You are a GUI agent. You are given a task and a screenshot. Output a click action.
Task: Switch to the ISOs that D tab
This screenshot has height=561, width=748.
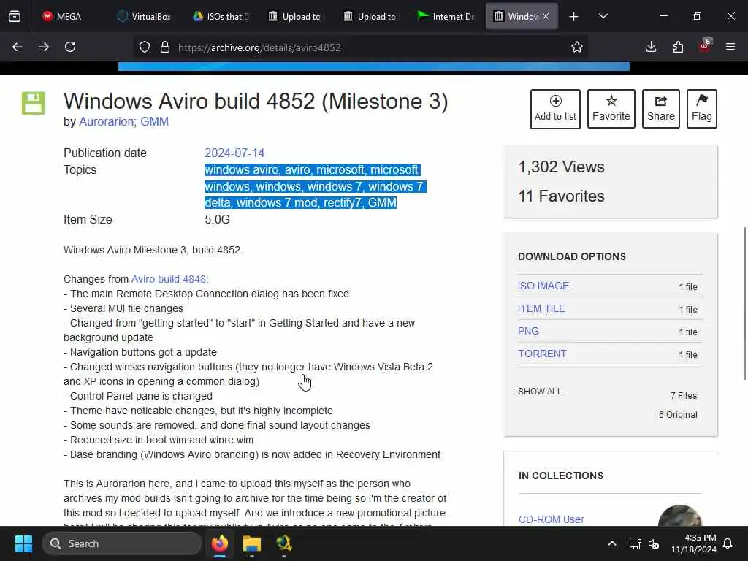coord(221,17)
